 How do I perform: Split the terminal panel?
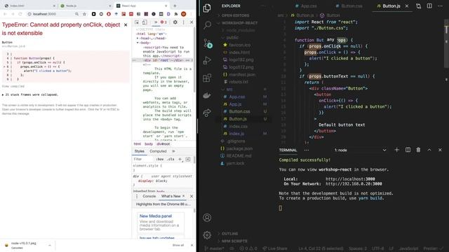click(x=408, y=150)
